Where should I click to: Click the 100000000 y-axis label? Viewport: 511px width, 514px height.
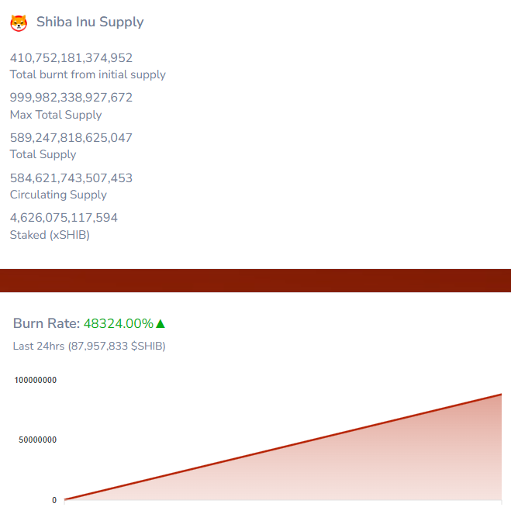36,380
